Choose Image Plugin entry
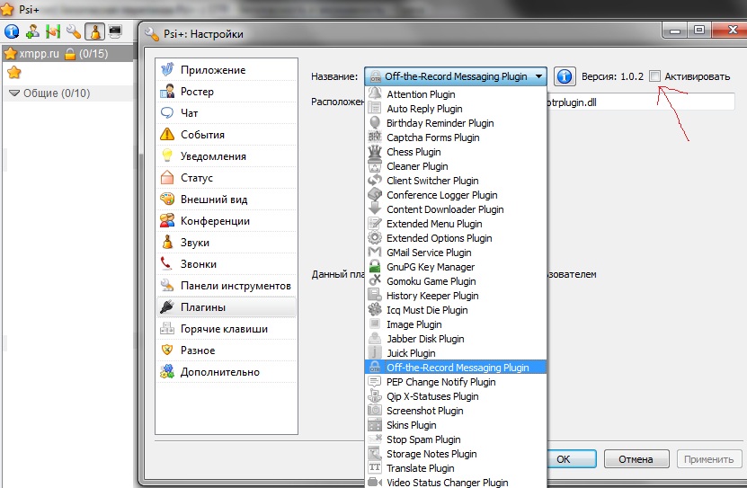 coord(456,324)
